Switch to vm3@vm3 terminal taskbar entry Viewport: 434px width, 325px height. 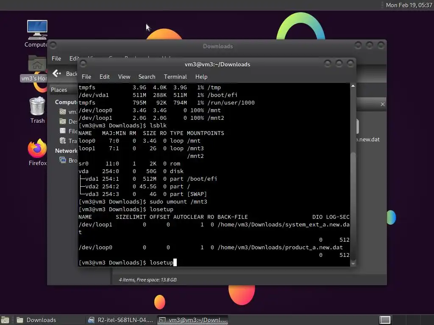(x=193, y=320)
